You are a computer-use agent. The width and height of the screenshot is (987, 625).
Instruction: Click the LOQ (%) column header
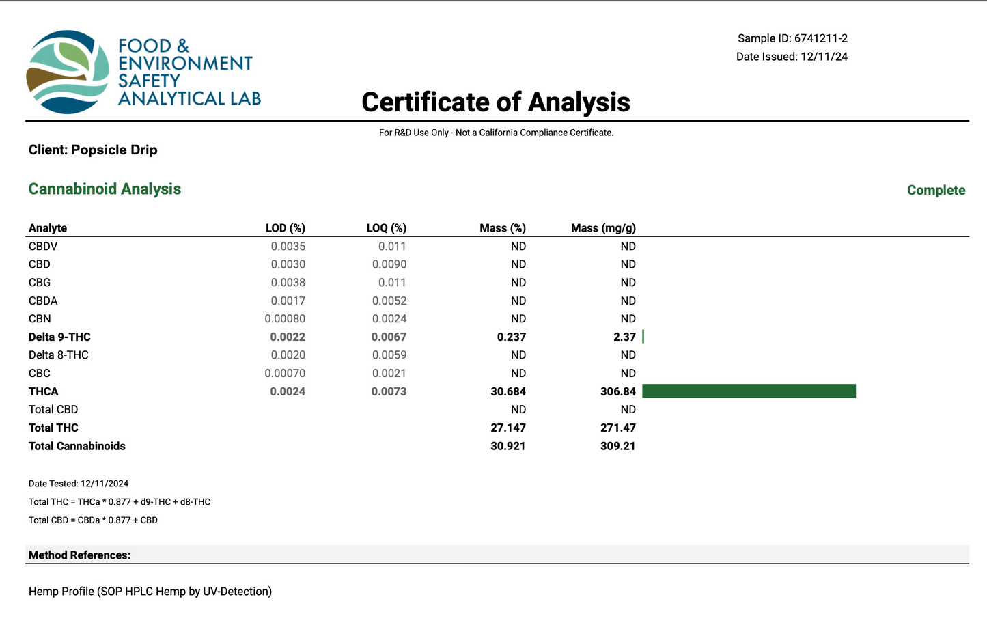(386, 228)
